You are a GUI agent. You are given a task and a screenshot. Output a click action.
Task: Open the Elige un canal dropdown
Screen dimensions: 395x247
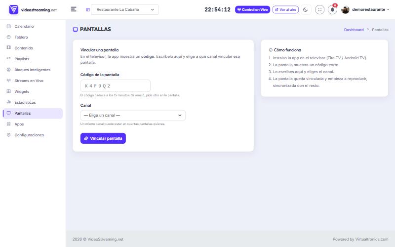tap(133, 115)
